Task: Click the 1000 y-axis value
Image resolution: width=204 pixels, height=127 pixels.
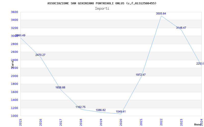Action: pos(15,116)
